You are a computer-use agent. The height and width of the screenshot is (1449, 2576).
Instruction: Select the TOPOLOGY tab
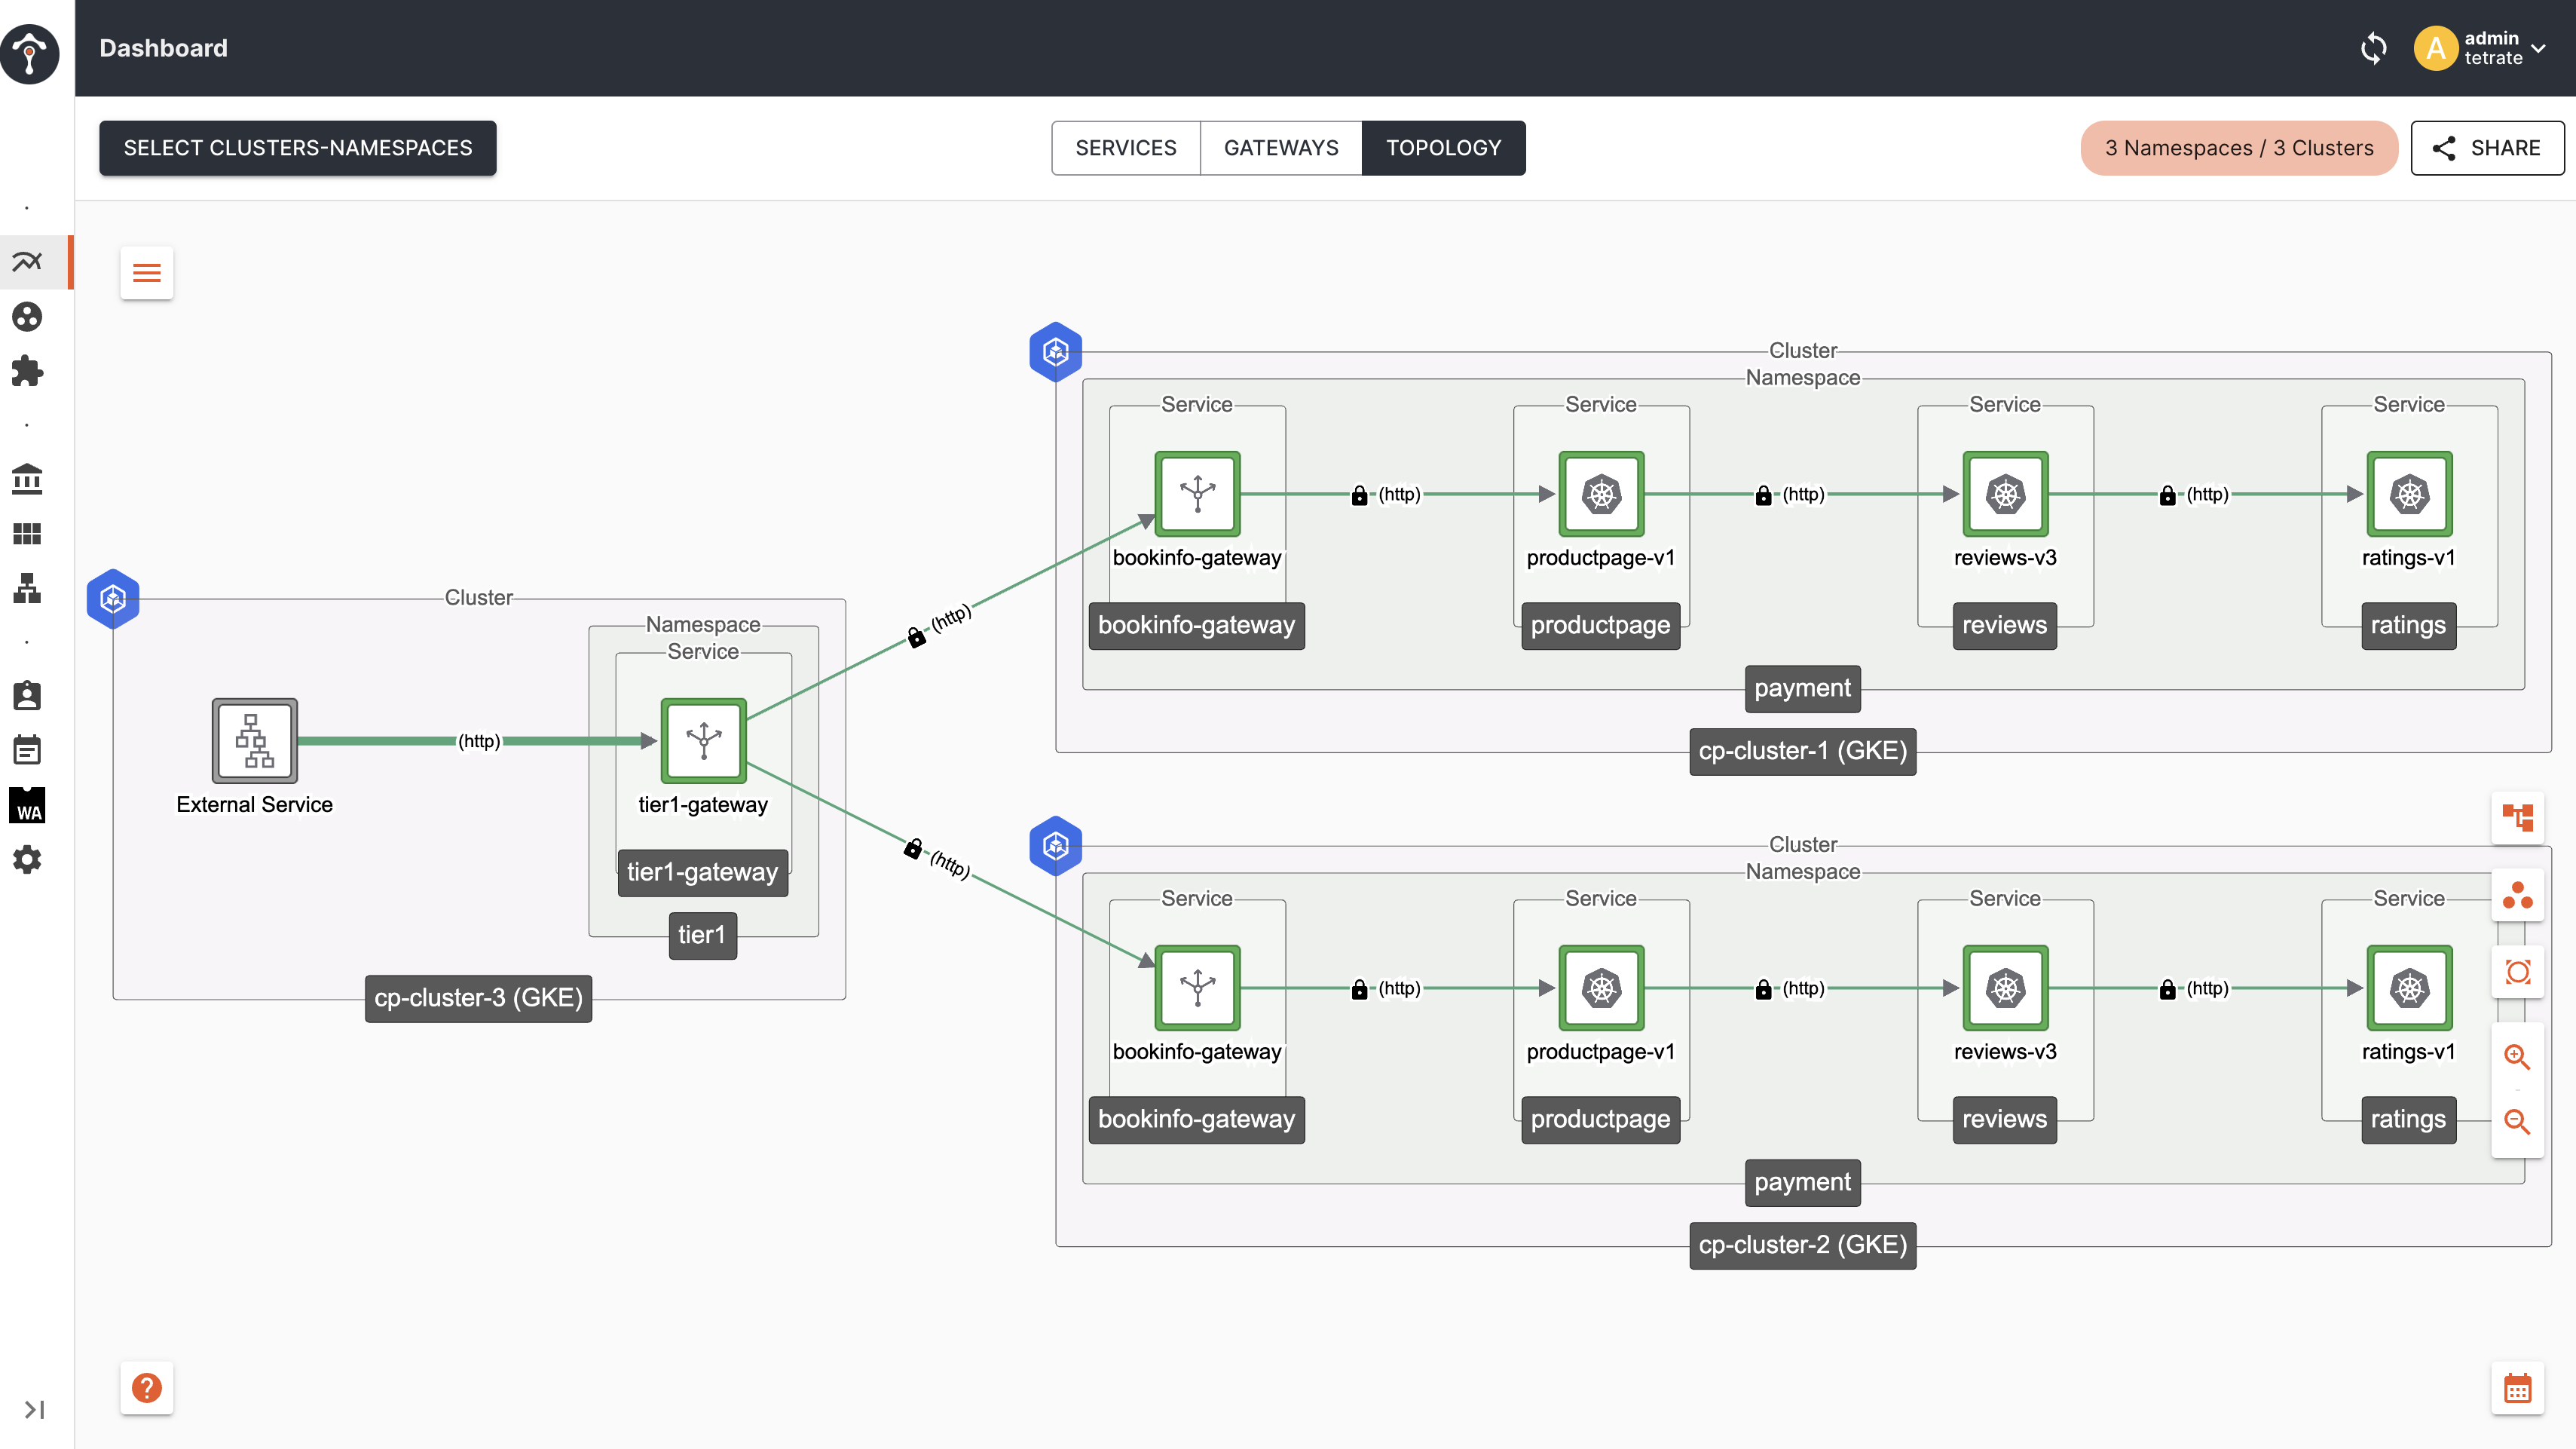pos(1443,148)
